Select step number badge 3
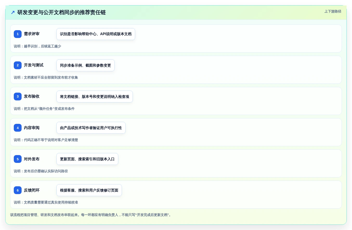The image size is (352, 230). pyautogui.click(x=18, y=97)
